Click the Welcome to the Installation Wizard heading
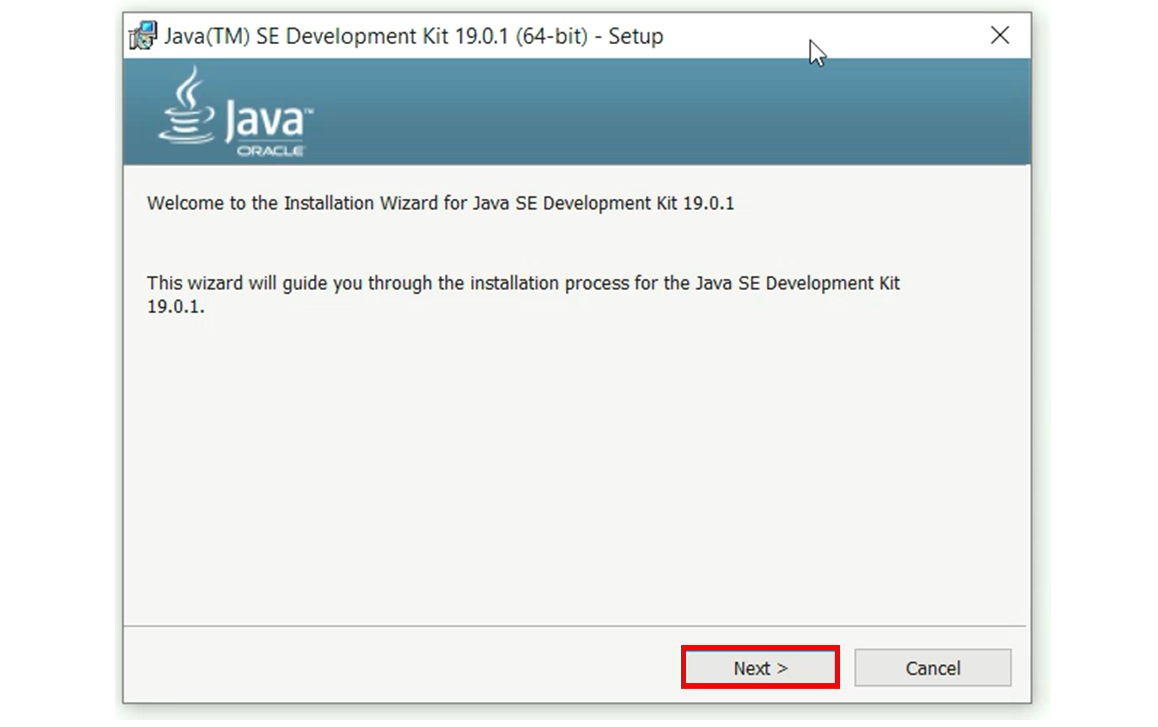Image resolution: width=1158 pixels, height=727 pixels. coord(440,203)
